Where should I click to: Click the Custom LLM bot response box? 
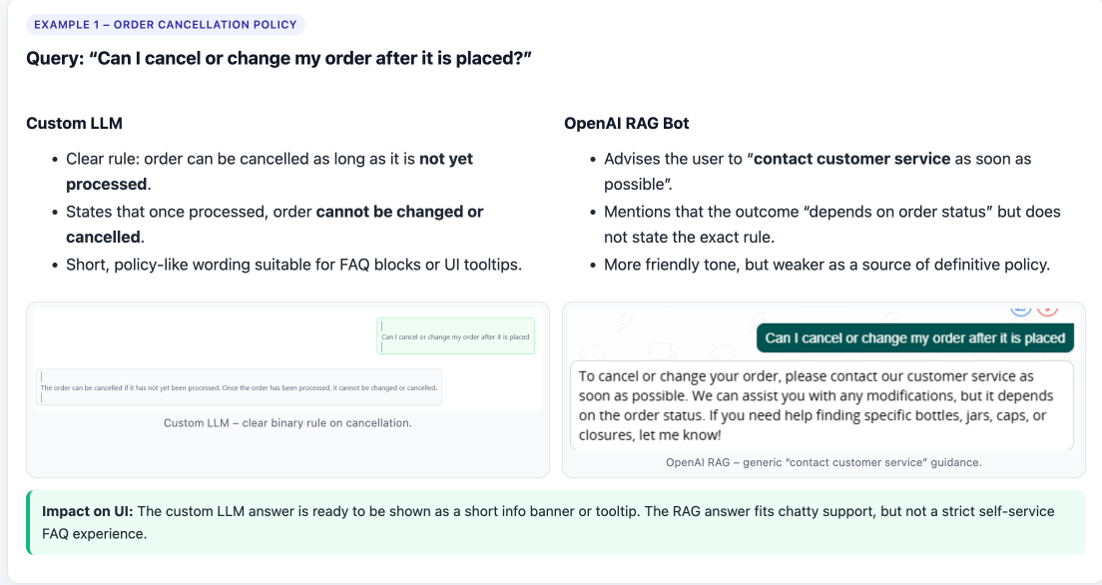239,386
